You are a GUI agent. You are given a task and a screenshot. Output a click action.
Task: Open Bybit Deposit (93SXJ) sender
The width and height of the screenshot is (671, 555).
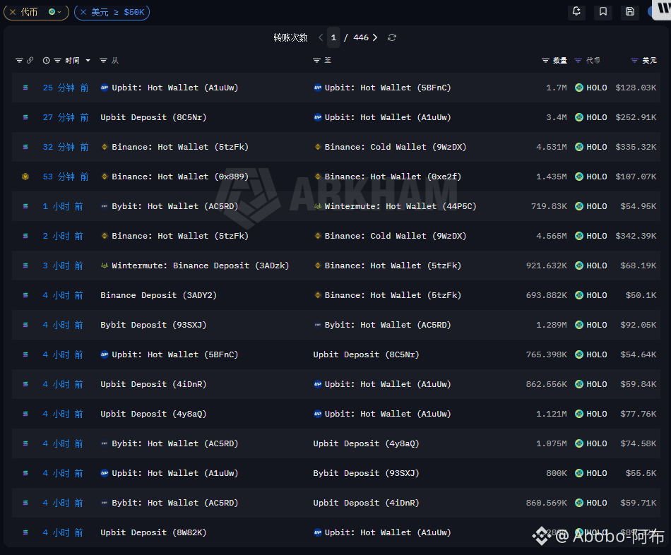click(153, 325)
